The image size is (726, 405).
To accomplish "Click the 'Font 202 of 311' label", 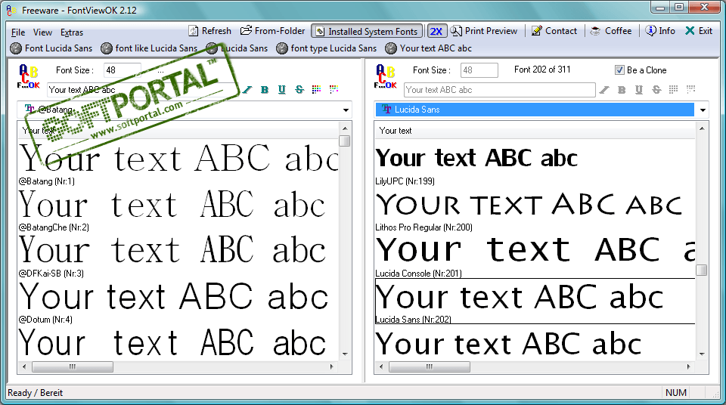I will (x=542, y=70).
